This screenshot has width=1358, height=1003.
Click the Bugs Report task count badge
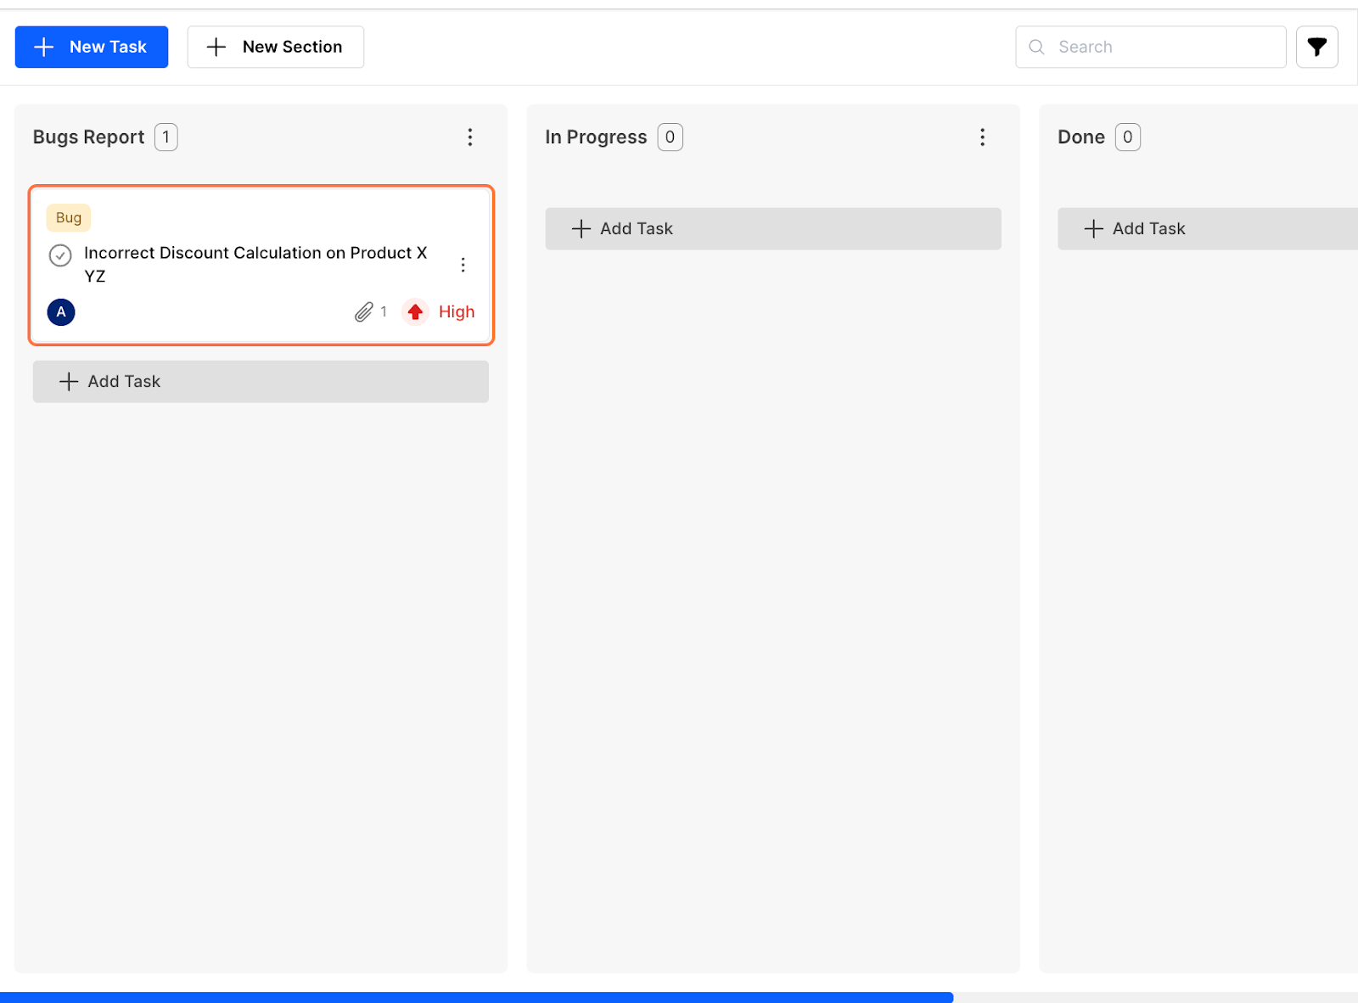(166, 137)
